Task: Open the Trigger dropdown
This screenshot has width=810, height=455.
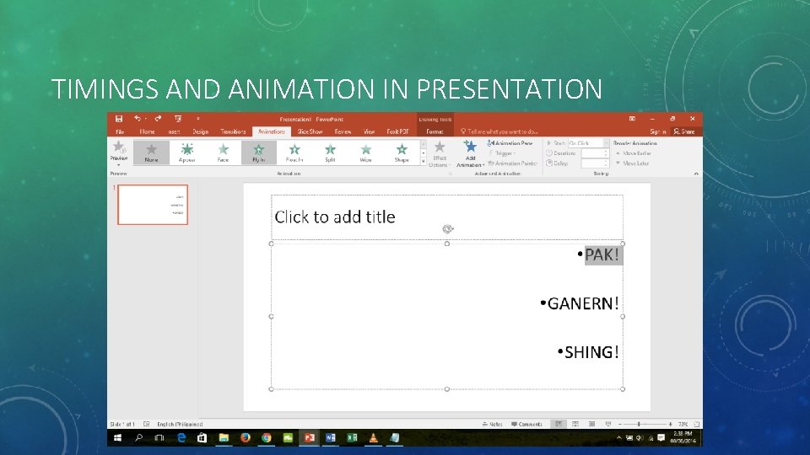Action: coord(501,153)
